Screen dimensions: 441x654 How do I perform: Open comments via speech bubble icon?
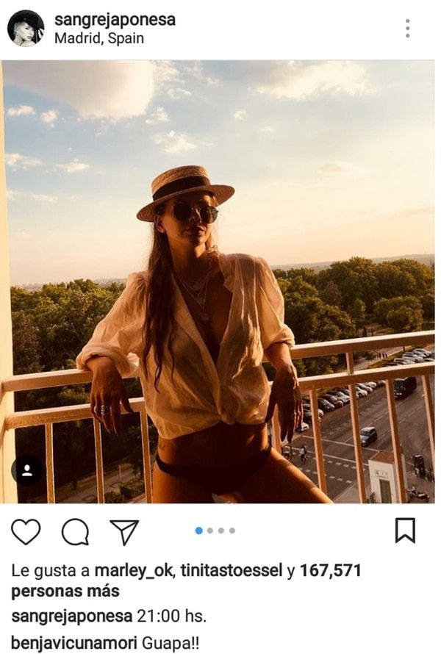tap(75, 531)
